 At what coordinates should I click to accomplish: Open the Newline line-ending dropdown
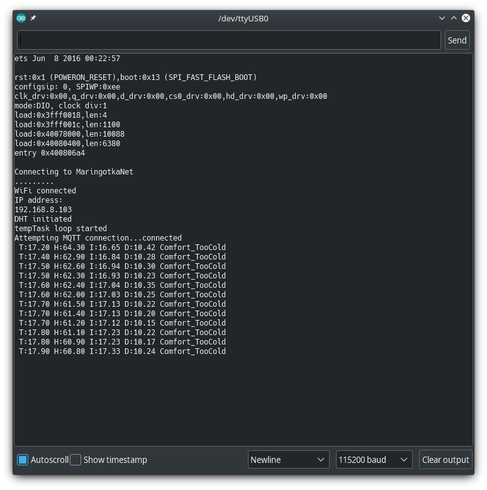pos(288,460)
